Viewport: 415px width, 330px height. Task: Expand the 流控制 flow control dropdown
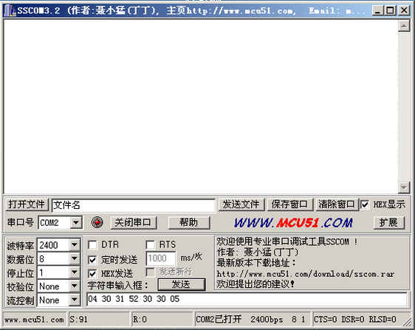[x=75, y=300]
